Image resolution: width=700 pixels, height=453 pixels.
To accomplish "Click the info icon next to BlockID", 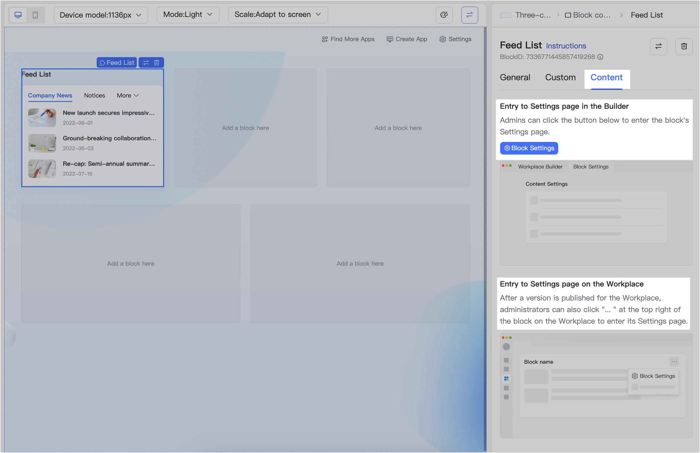I will 600,57.
